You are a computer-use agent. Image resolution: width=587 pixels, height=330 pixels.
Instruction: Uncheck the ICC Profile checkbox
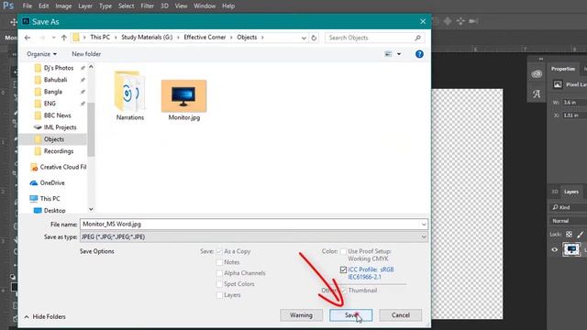point(343,269)
